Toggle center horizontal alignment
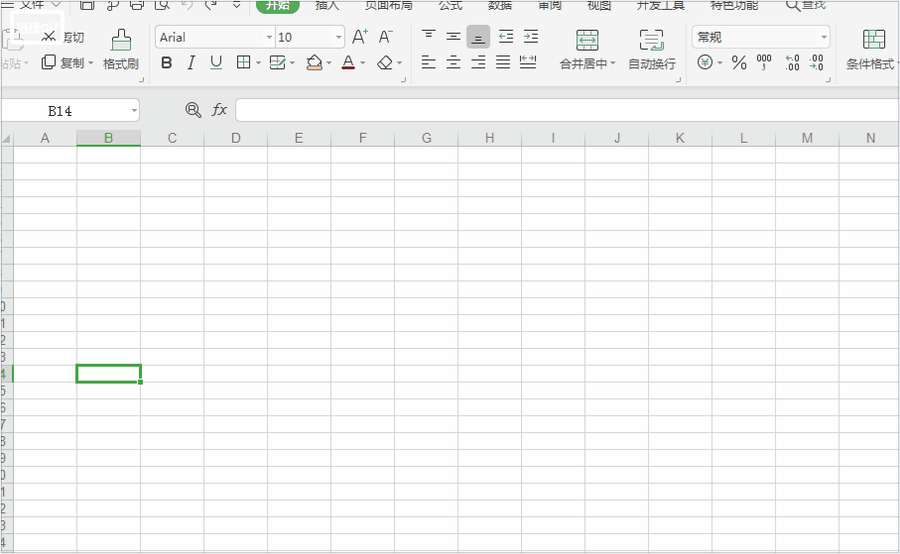The height and width of the screenshot is (554, 900). tap(453, 61)
